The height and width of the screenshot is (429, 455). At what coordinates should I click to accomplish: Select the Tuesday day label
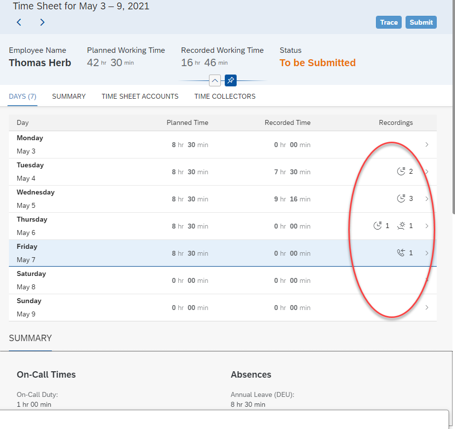click(30, 165)
